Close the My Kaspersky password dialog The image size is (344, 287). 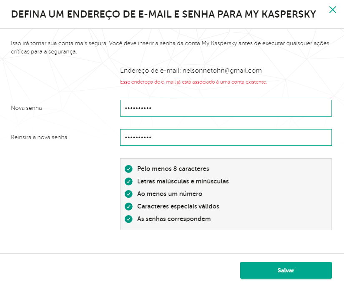click(332, 10)
